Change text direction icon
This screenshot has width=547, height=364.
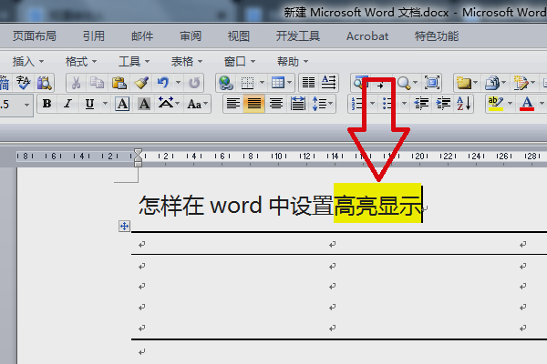click(328, 83)
